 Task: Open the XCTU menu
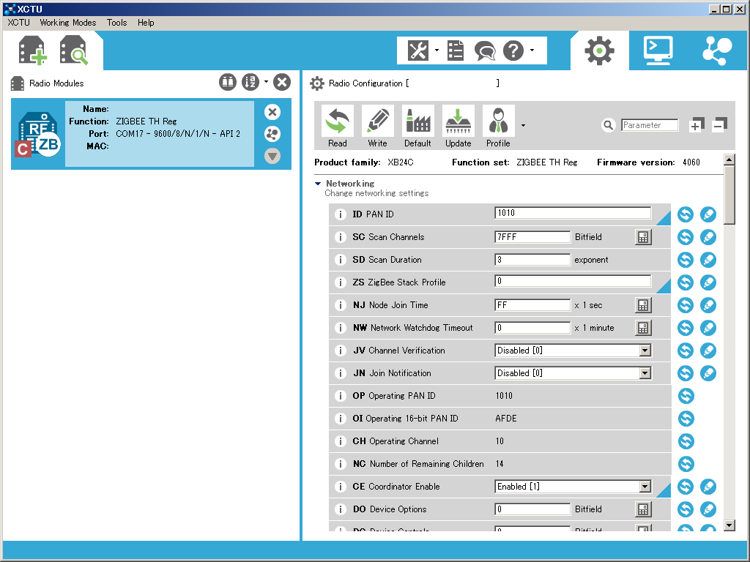click(18, 23)
